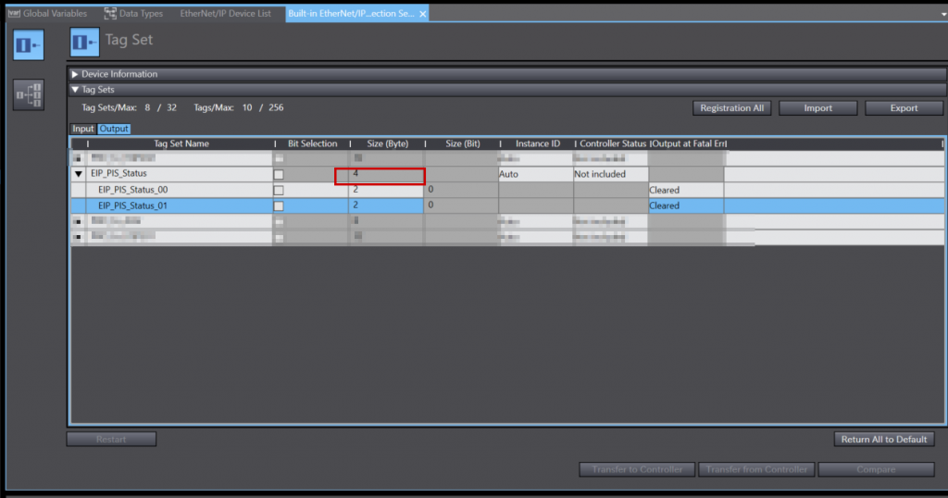948x498 pixels.
Task: Expand the Device Information section
Action: tap(75, 74)
